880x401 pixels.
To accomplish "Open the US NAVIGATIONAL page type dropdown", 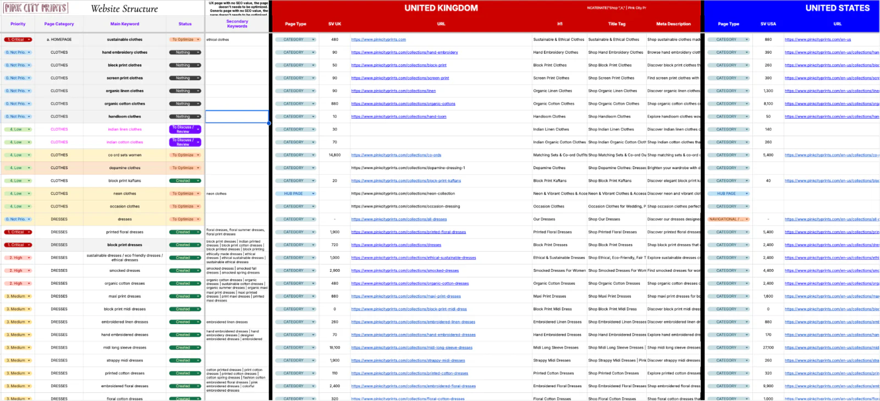I will [728, 219].
